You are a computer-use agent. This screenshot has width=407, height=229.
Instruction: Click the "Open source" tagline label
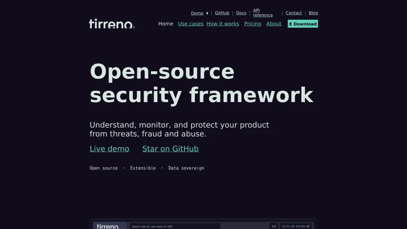click(104, 168)
